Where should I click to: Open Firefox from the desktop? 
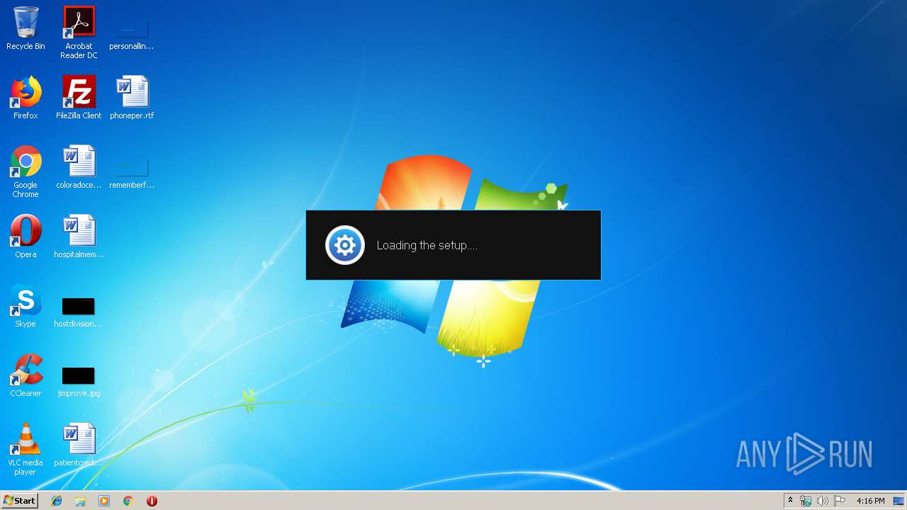coord(26,98)
